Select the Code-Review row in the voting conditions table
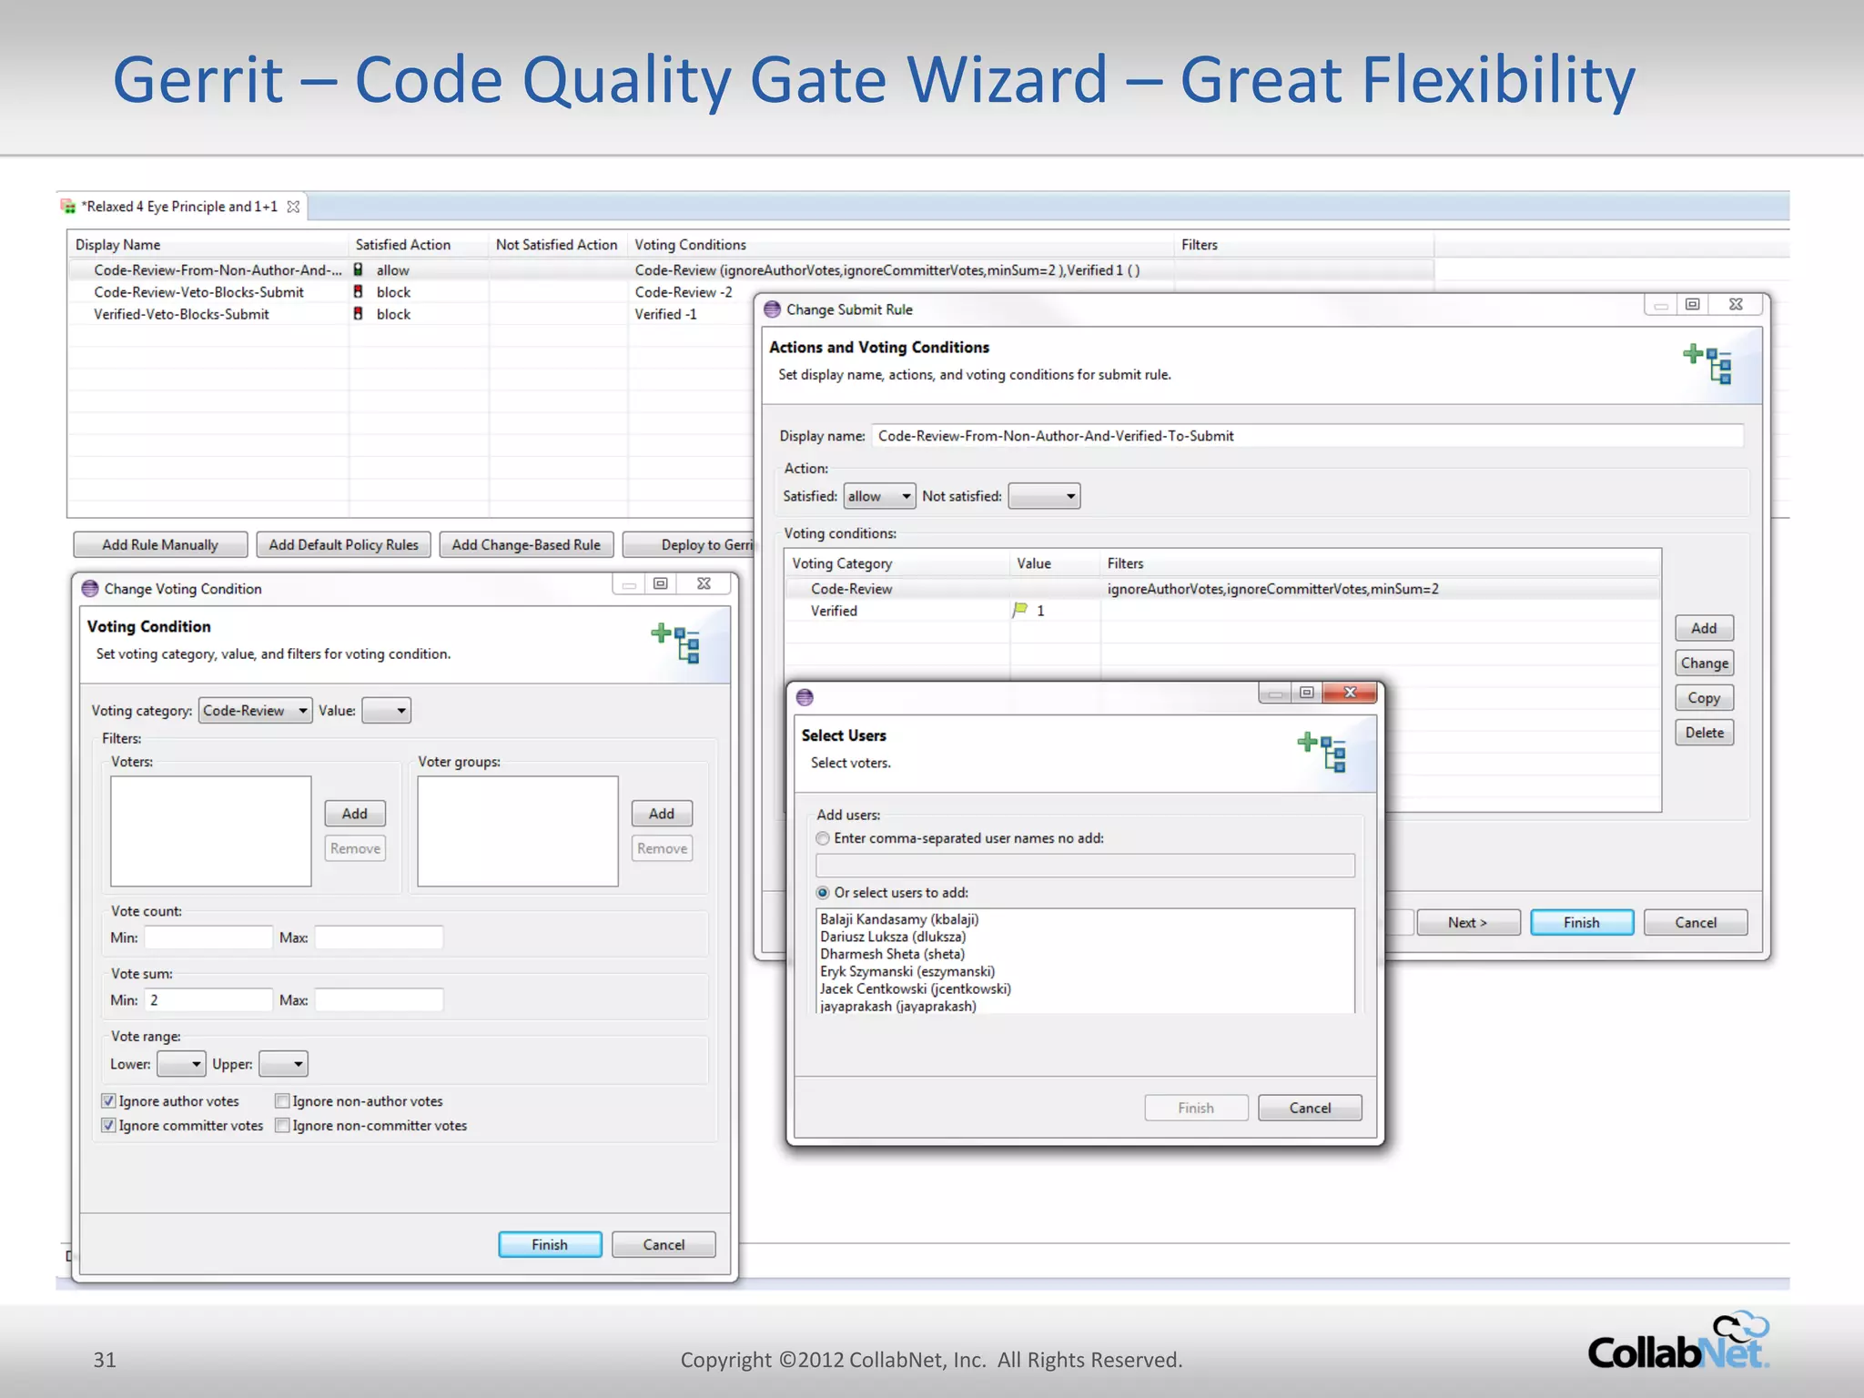The image size is (1864, 1398). (x=1223, y=589)
